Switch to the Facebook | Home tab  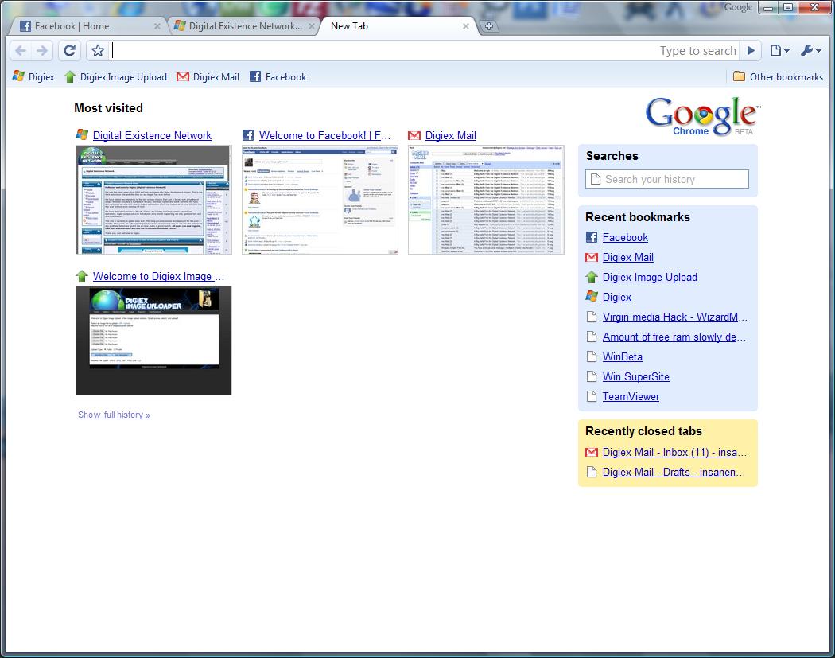point(89,26)
